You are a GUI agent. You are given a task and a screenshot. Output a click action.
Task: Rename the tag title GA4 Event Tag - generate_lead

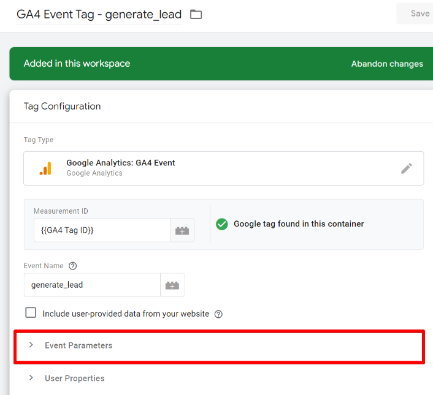point(99,14)
